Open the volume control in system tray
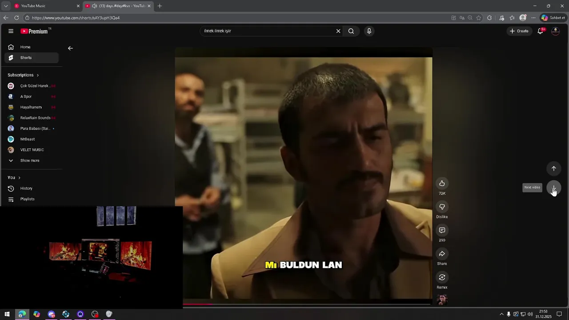Viewport: 569px width, 320px height. (x=530, y=314)
